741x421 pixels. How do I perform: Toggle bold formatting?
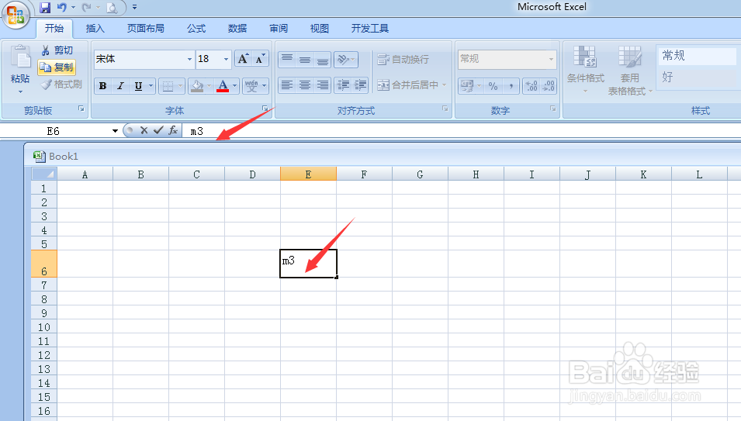pos(102,86)
